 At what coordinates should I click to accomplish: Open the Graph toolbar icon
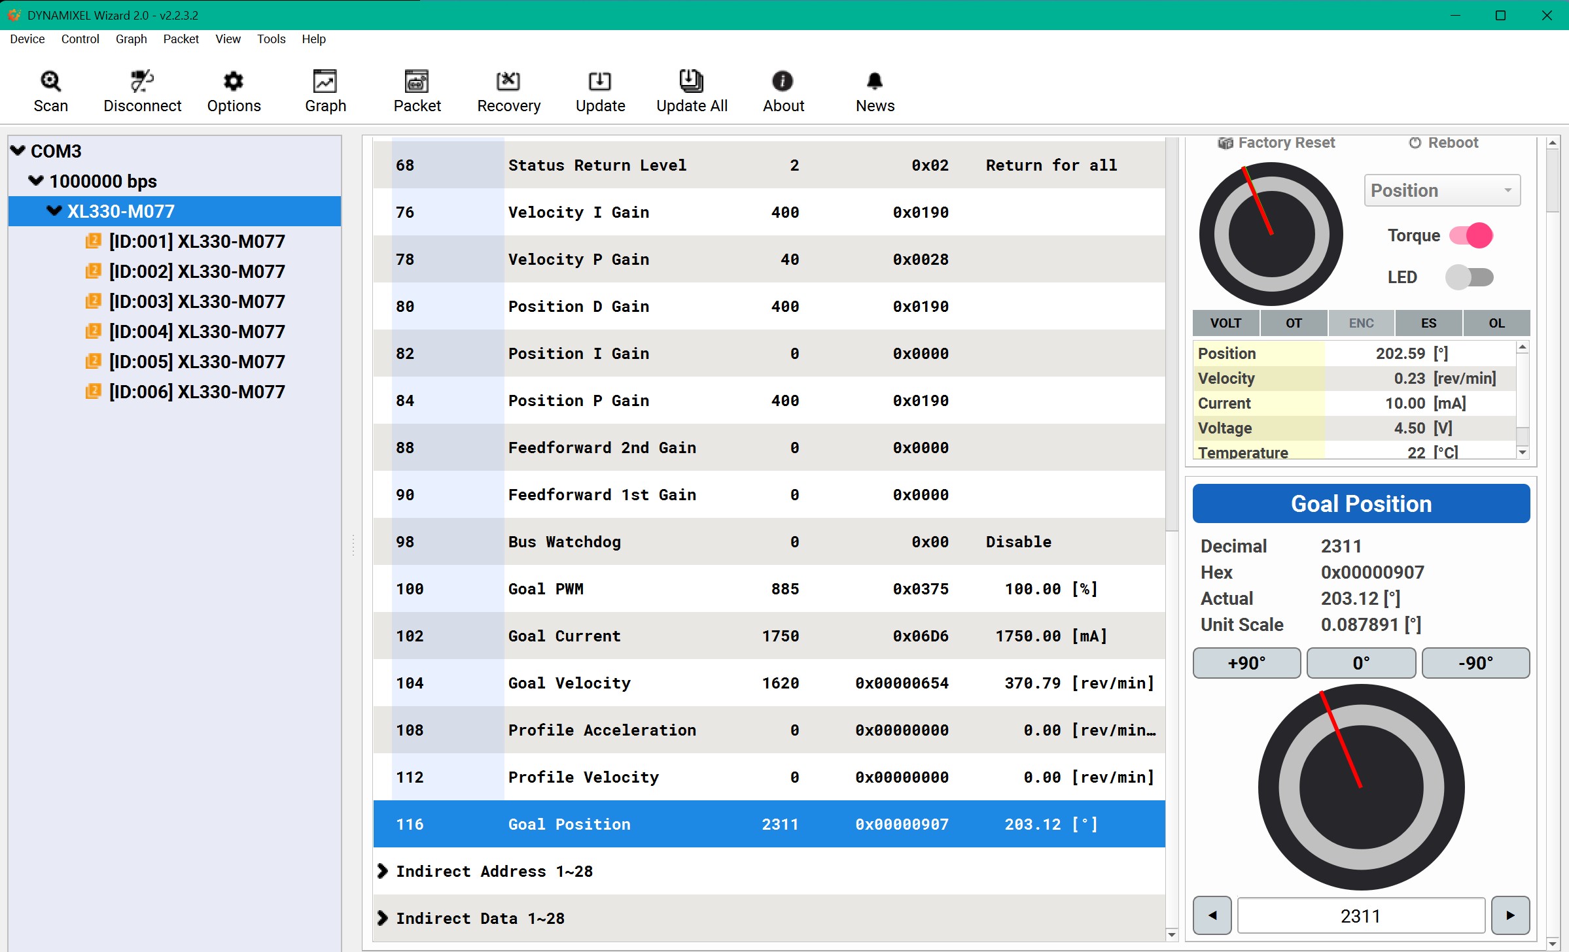pos(325,82)
